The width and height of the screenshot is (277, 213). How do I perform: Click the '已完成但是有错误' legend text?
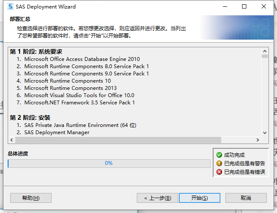click(245, 172)
